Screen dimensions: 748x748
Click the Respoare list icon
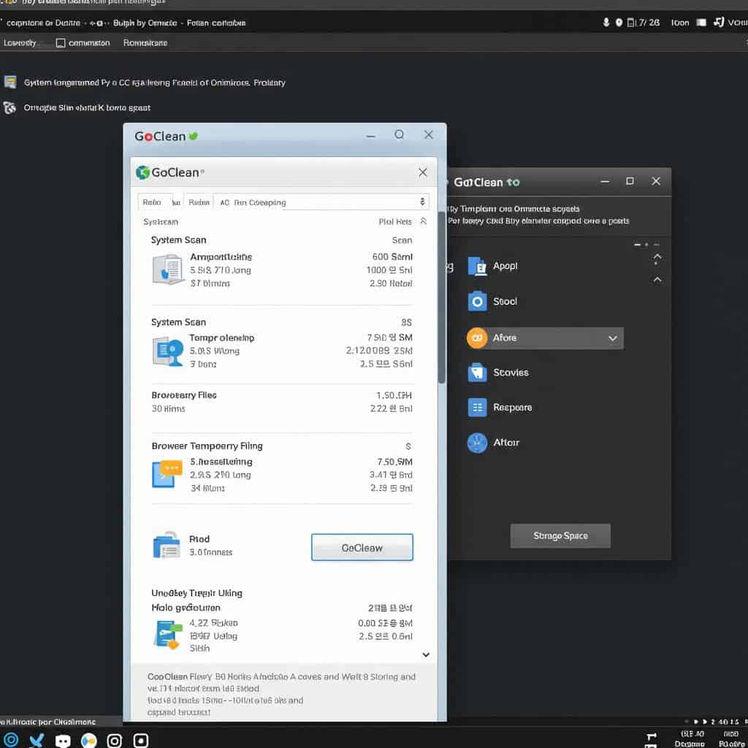coord(477,408)
